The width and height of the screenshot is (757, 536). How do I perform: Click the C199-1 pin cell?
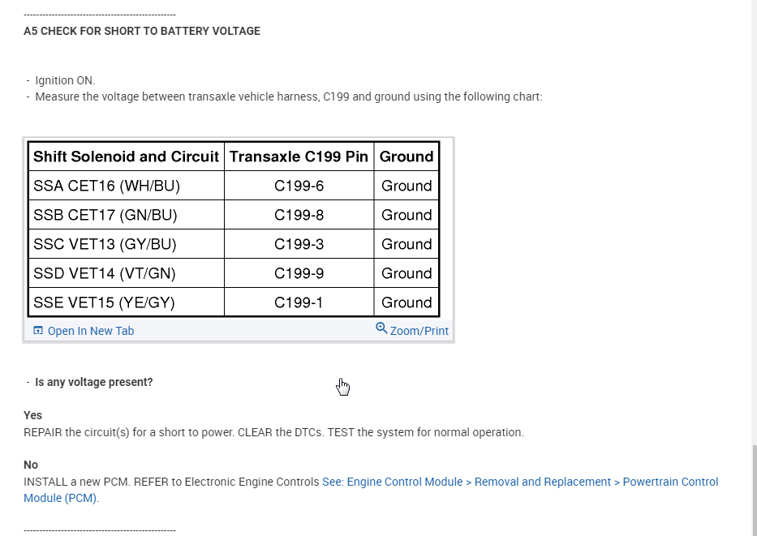[299, 302]
